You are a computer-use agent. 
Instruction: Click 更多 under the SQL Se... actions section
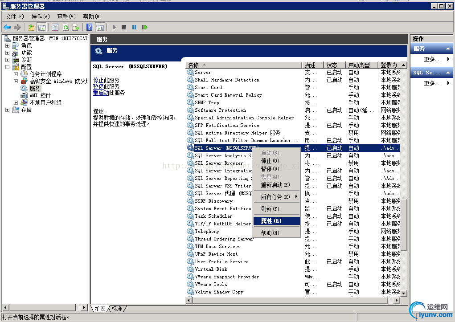[x=432, y=84]
